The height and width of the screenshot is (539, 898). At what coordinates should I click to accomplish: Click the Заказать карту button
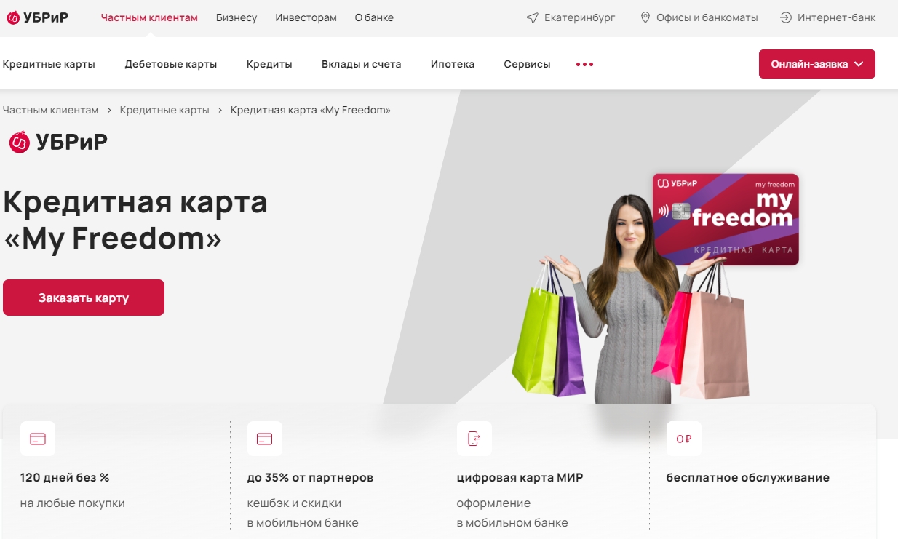coord(84,298)
